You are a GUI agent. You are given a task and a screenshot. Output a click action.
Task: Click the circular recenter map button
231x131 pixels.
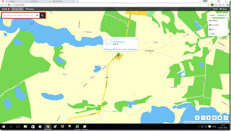(214, 118)
